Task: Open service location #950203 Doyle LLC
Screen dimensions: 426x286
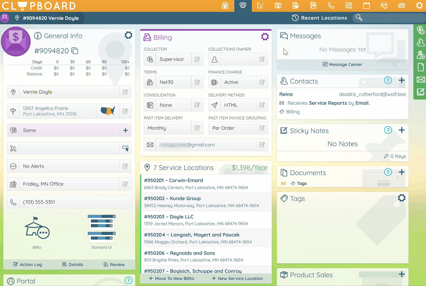Action: (x=206, y=220)
